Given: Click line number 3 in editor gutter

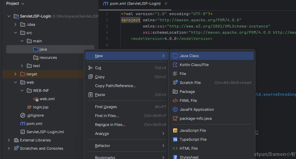Looking at the screenshot, I should click(107, 26).
